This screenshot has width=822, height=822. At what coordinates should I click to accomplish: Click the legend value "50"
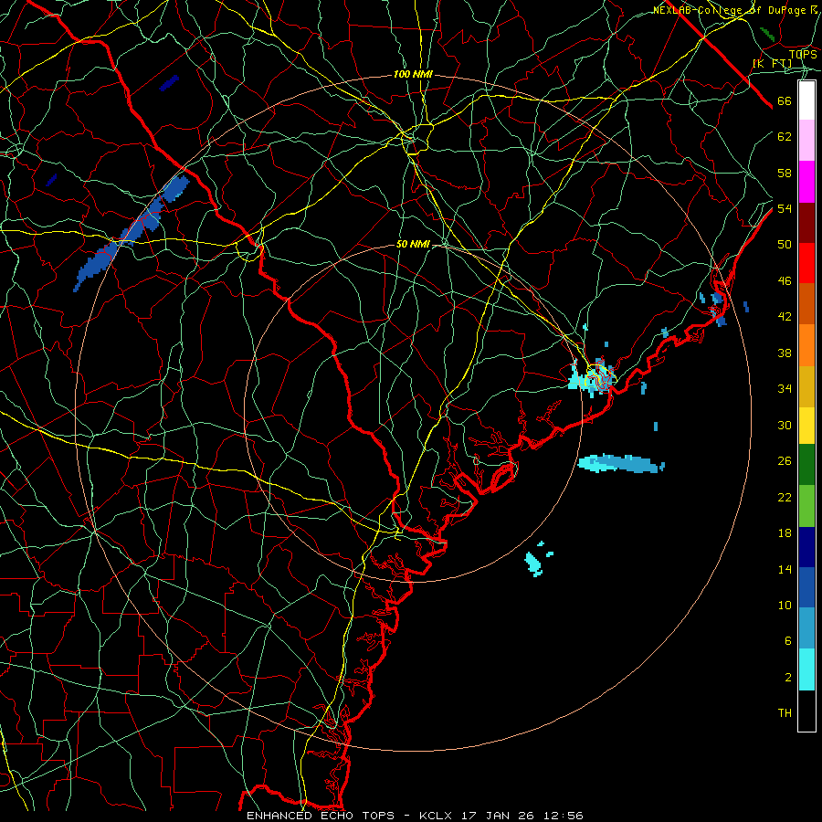tap(785, 244)
